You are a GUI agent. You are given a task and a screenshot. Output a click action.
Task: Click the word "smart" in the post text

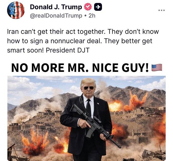16,51
